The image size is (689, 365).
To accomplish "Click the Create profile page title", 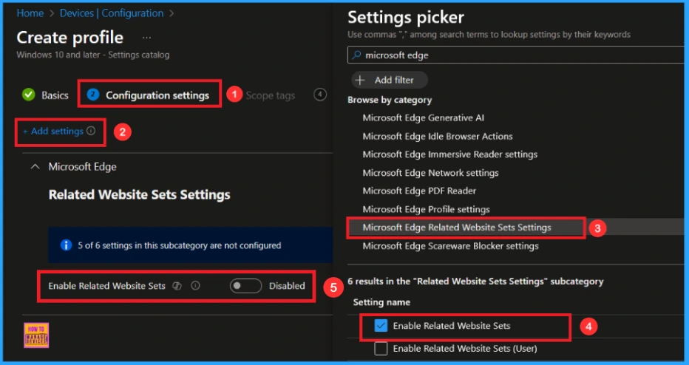I will [x=70, y=38].
